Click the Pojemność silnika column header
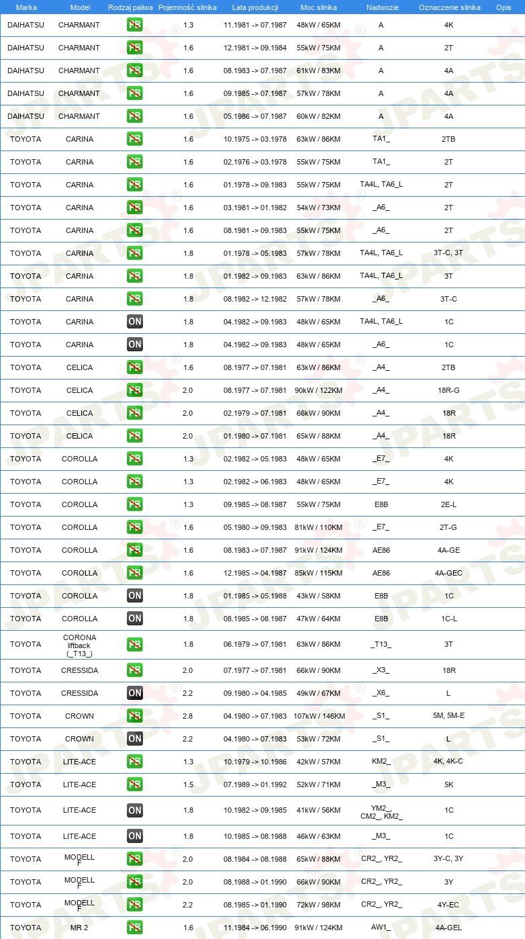The height and width of the screenshot is (939, 525). click(187, 7)
